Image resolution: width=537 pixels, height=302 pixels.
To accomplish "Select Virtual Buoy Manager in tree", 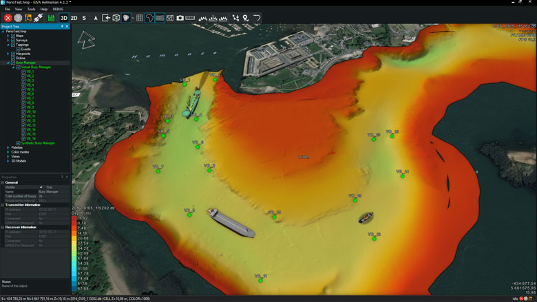I will point(37,67).
